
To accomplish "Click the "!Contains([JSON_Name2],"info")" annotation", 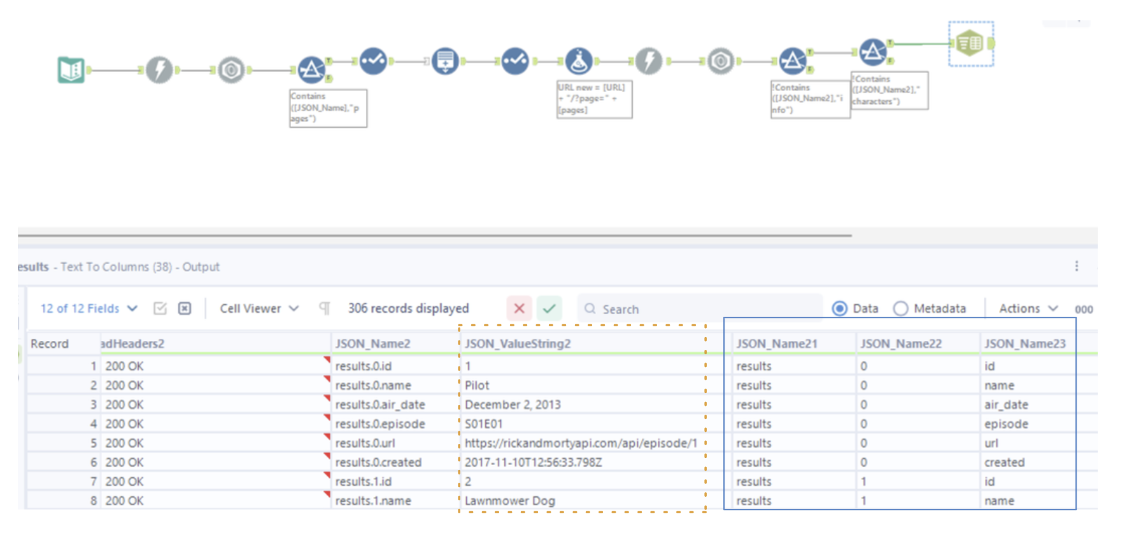I will pos(810,99).
